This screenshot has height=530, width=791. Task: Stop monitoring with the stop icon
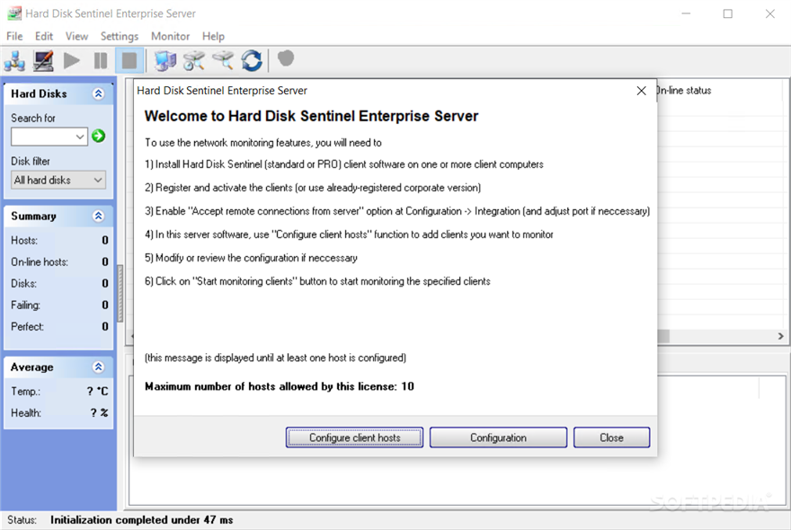tap(129, 60)
